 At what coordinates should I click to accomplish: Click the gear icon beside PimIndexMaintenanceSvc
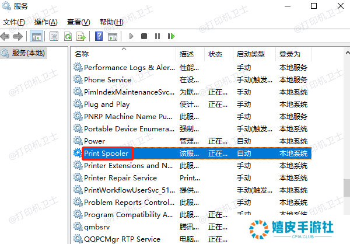point(78,92)
